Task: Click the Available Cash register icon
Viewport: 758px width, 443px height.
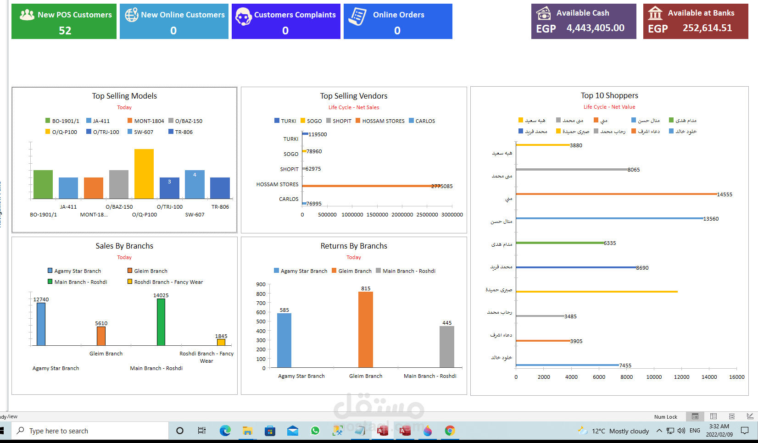Action: (x=544, y=13)
